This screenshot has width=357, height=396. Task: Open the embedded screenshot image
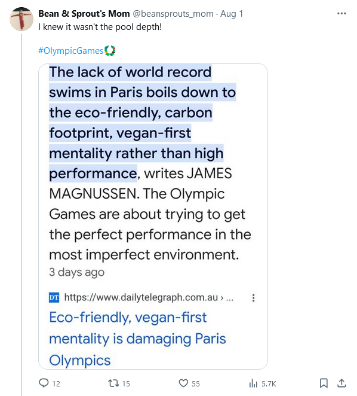153,217
